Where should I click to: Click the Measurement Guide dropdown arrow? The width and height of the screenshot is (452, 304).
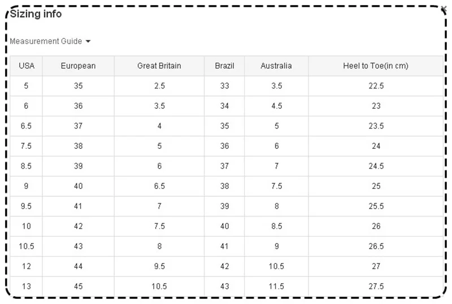[88, 42]
